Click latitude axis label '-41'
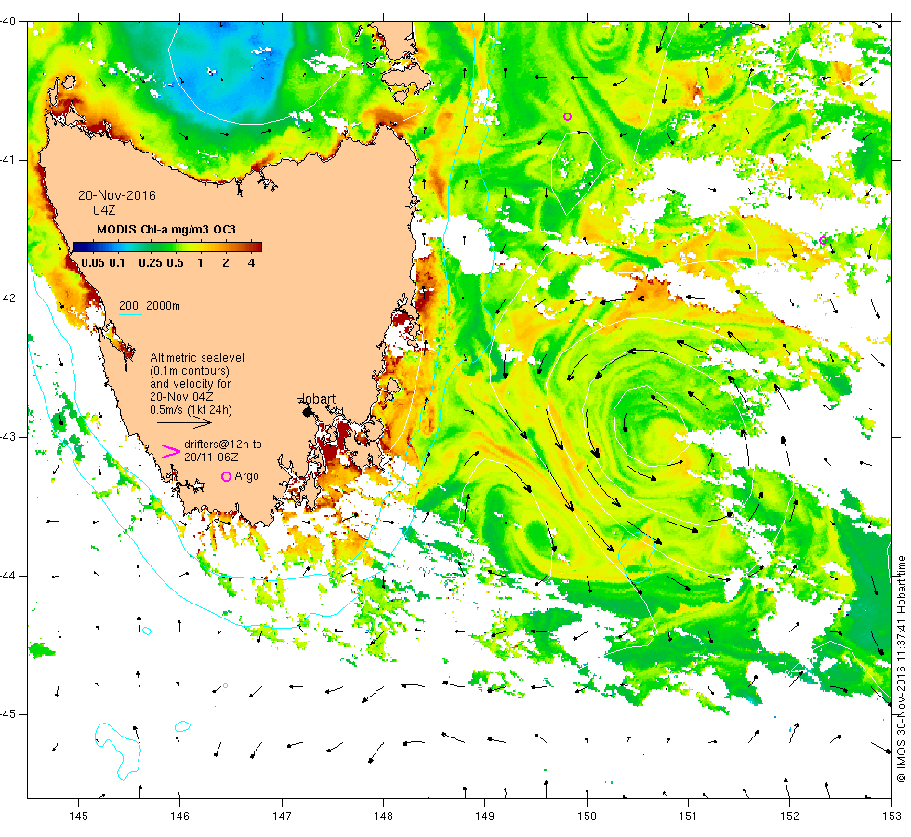The height and width of the screenshot is (837, 911). (x=8, y=160)
